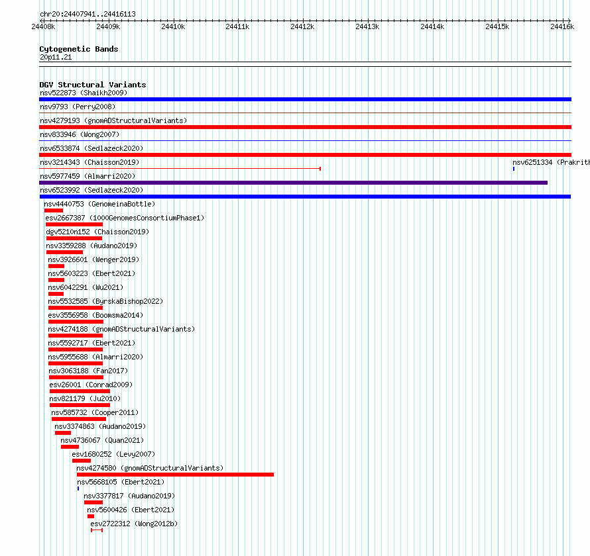The height and width of the screenshot is (556, 590).
Task: Open nsv4736067 (Quan2021) label
Action: coord(102,440)
